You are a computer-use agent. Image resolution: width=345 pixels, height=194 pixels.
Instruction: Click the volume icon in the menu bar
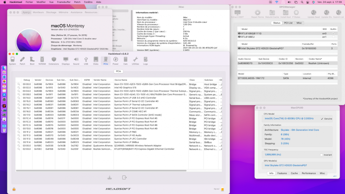pyautogui.click(x=289, y=2)
